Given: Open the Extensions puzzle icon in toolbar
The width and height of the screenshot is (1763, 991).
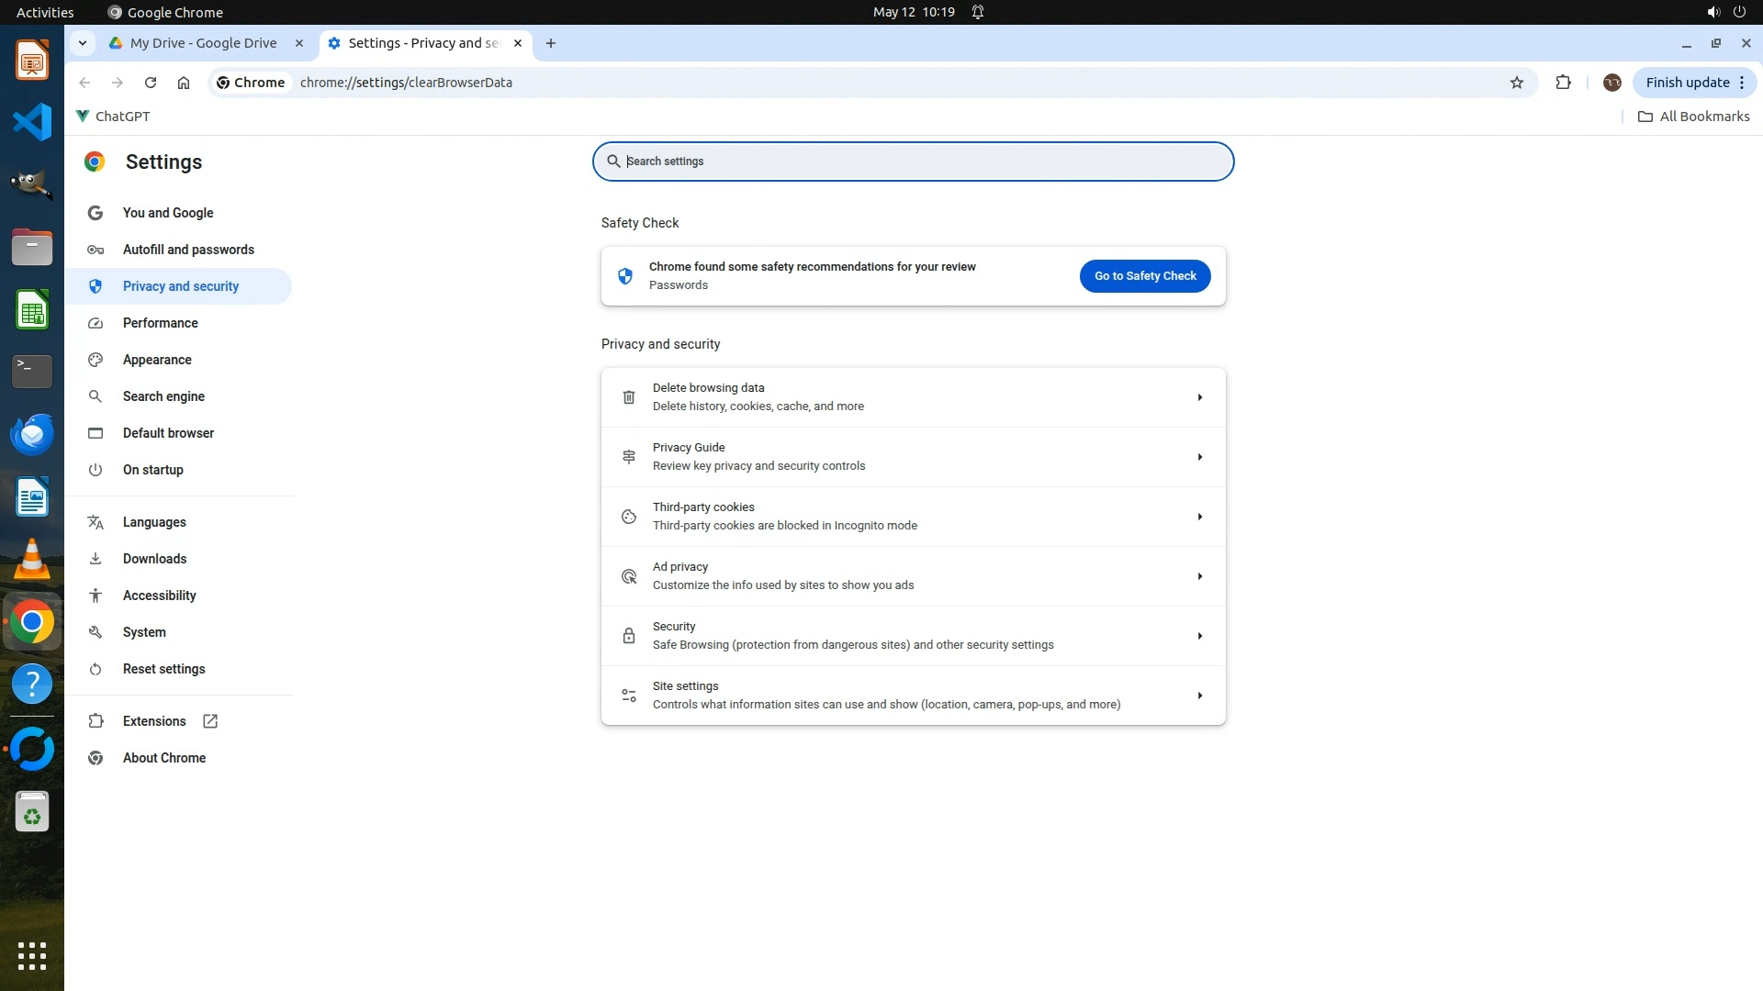Looking at the screenshot, I should (x=1563, y=83).
